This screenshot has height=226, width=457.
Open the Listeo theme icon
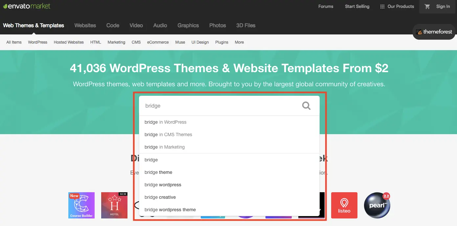[x=344, y=205]
